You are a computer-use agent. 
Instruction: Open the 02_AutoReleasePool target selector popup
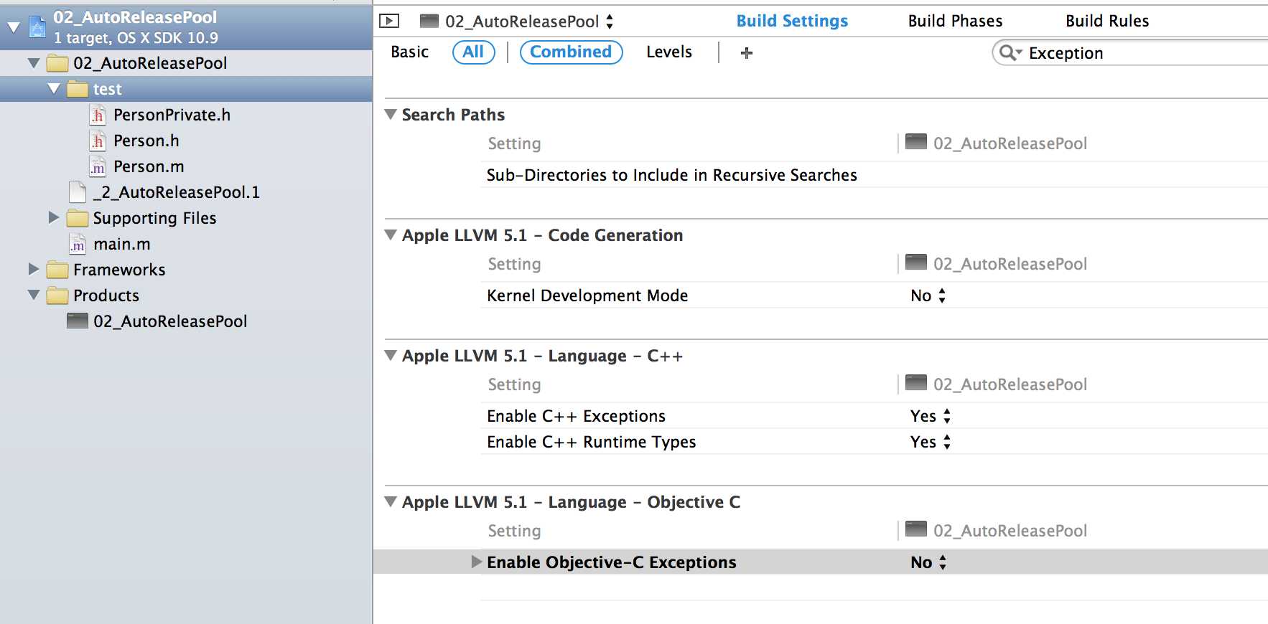pos(529,22)
